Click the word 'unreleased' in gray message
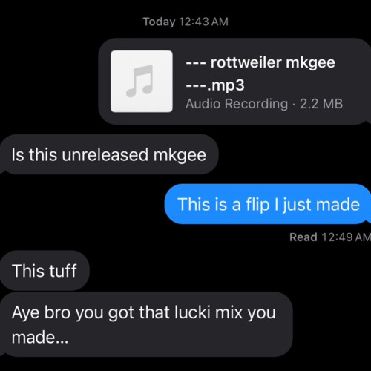 [105, 155]
